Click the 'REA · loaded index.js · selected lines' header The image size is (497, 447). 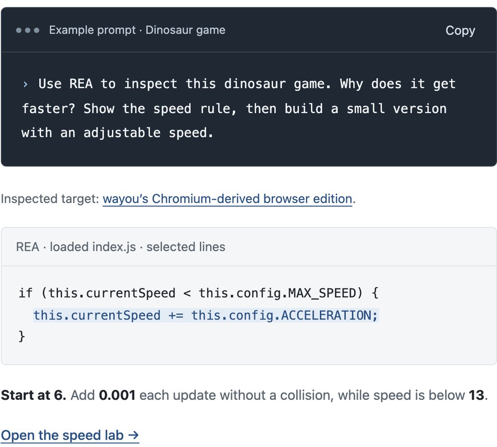point(120,247)
